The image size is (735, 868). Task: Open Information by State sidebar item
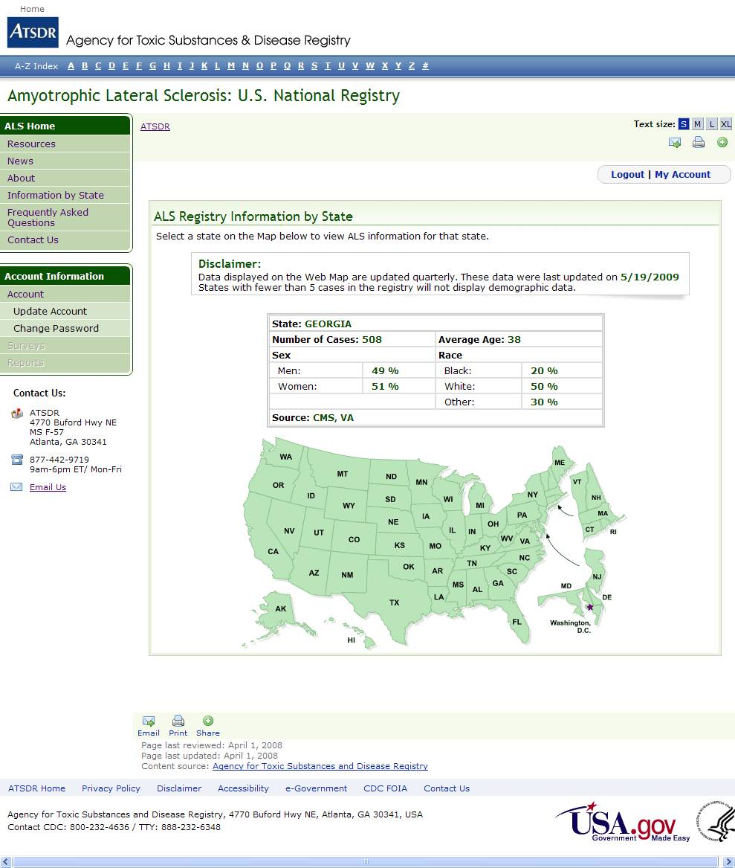(65, 196)
